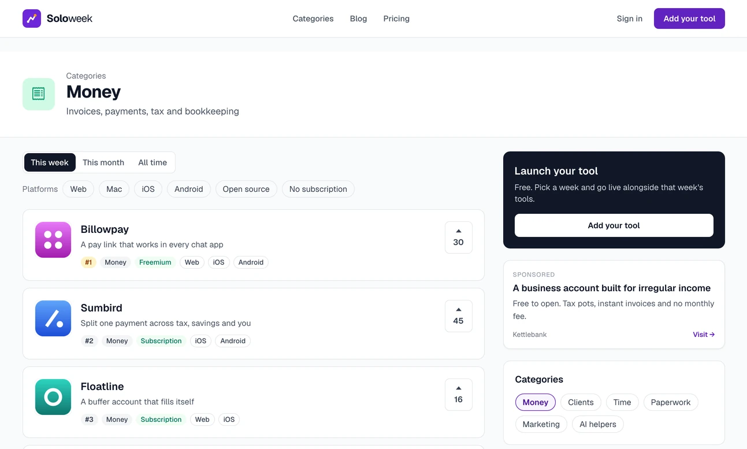This screenshot has width=747, height=449.
Task: Click "Invoices, payments, tax and bookkeeping" subtitle
Action: [x=153, y=111]
